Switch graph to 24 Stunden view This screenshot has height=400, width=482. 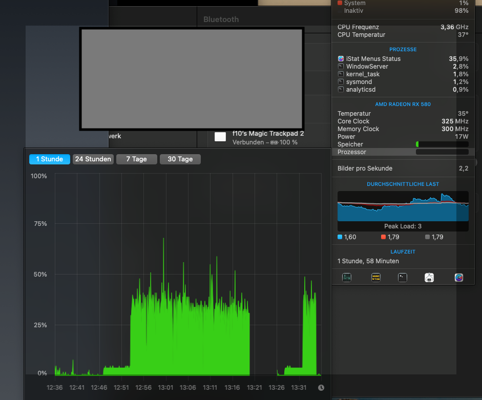(x=93, y=159)
